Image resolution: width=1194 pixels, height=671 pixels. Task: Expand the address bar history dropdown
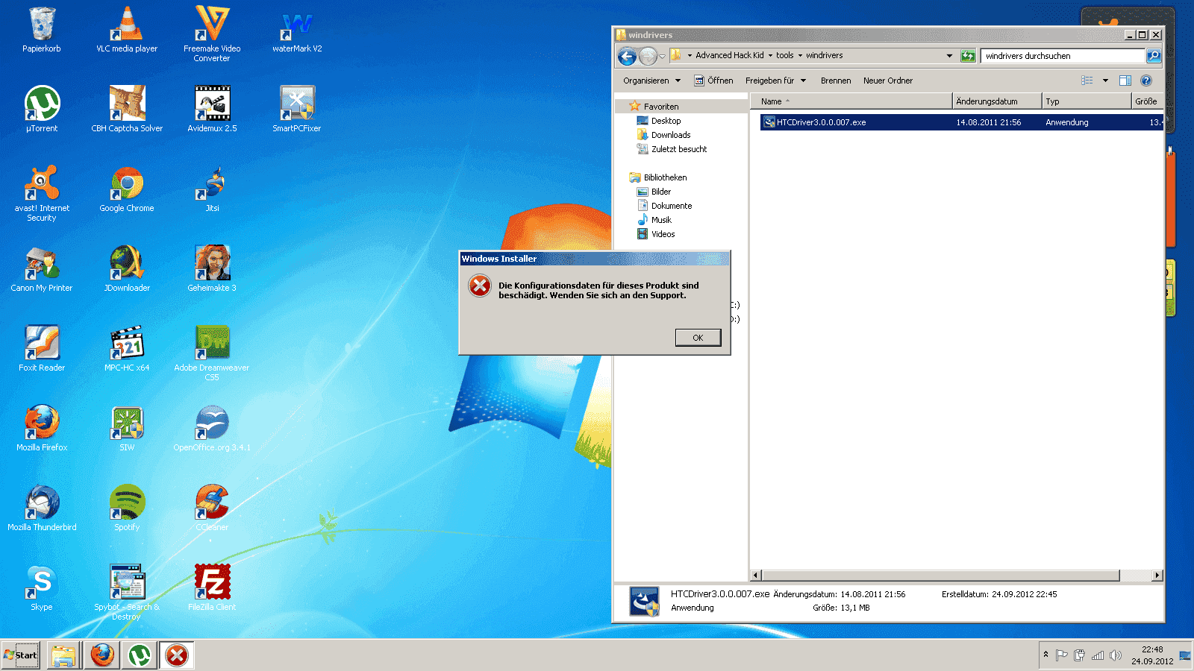pos(949,56)
